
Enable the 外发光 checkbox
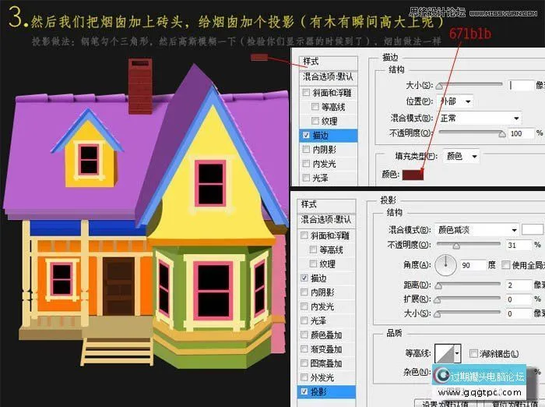pos(304,377)
